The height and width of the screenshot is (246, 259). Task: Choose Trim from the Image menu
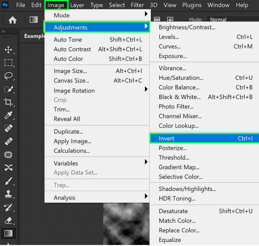pos(97,109)
